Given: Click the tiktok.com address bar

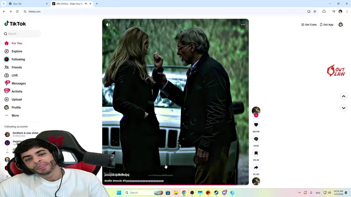Looking at the screenshot, I should click(x=165, y=11).
